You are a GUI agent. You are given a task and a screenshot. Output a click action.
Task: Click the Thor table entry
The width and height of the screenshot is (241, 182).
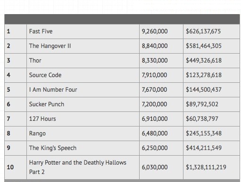click(x=35, y=61)
